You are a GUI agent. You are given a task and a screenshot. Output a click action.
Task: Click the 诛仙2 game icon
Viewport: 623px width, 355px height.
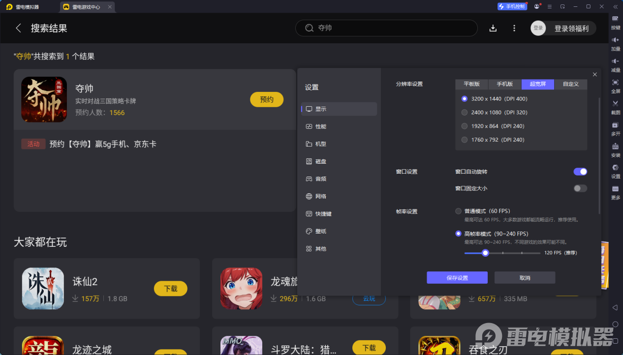pyautogui.click(x=43, y=289)
